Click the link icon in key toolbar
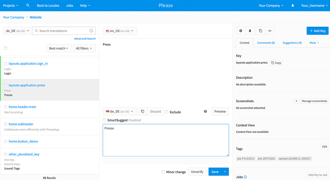 (270, 31)
